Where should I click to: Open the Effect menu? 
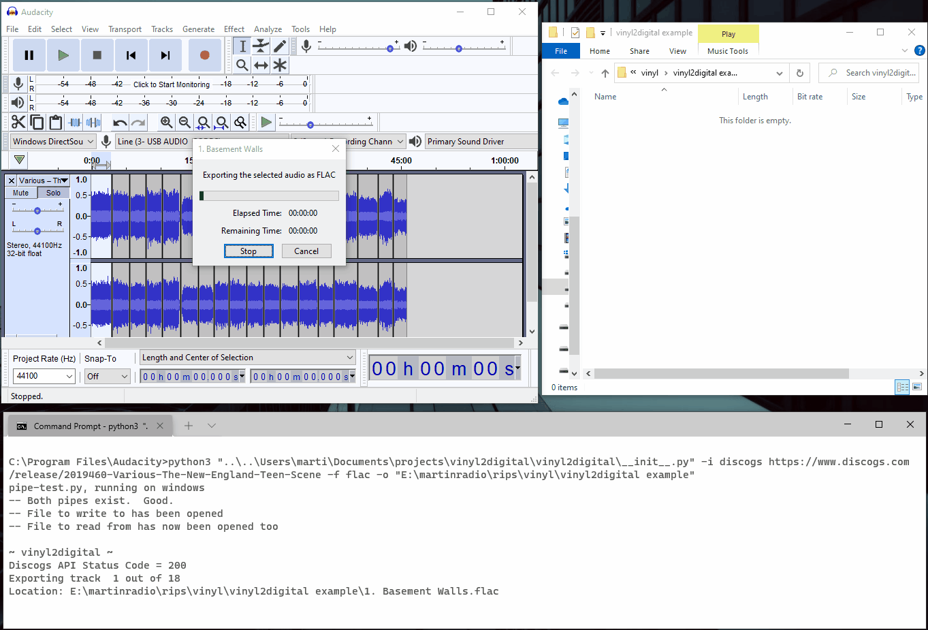click(234, 29)
